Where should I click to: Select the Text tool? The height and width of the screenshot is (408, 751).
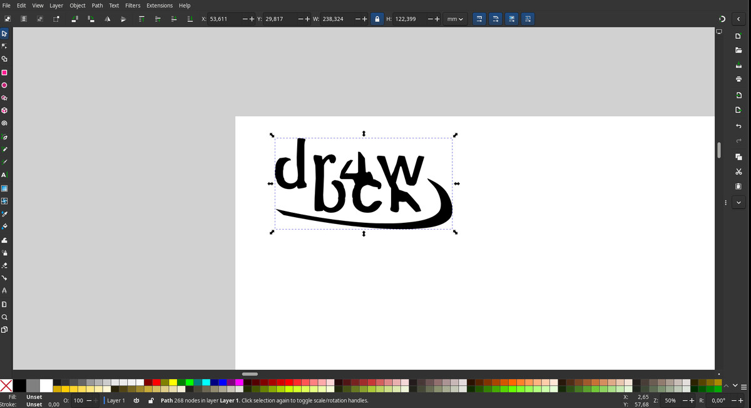tap(4, 175)
